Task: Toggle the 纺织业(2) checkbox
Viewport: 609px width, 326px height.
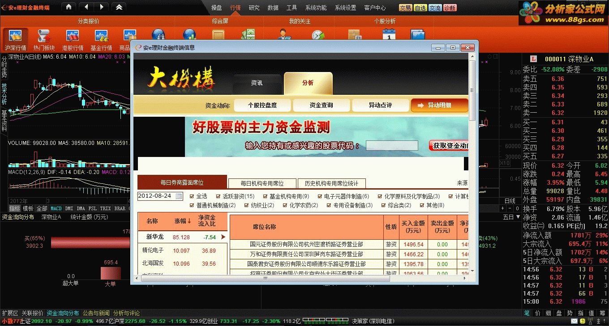Action: click(246, 205)
